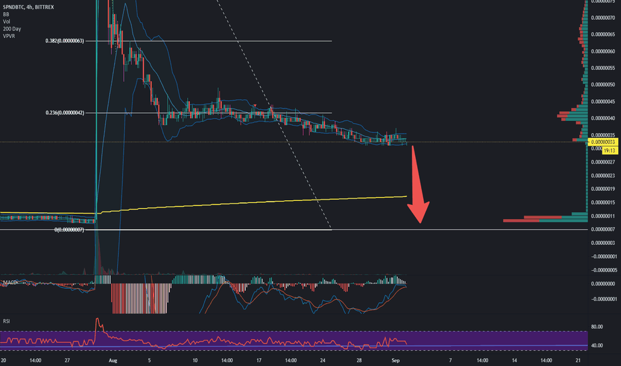The width and height of the screenshot is (621, 366).
Task: Click the MACD pane label
Action: (x=10, y=282)
